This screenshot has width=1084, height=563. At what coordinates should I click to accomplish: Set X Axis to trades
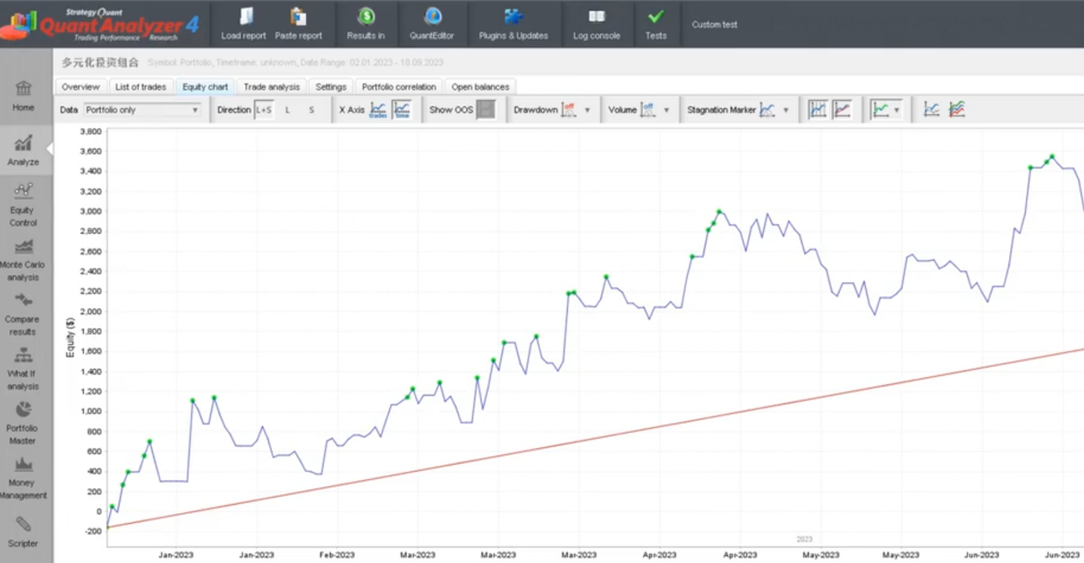(378, 110)
